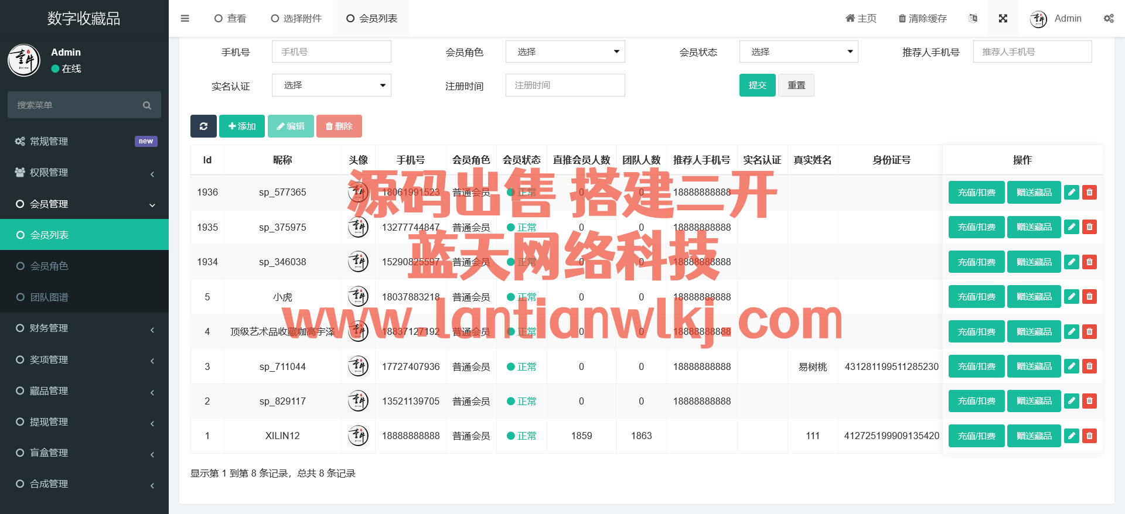
Task: Click the 手机号 input field
Action: 331,52
